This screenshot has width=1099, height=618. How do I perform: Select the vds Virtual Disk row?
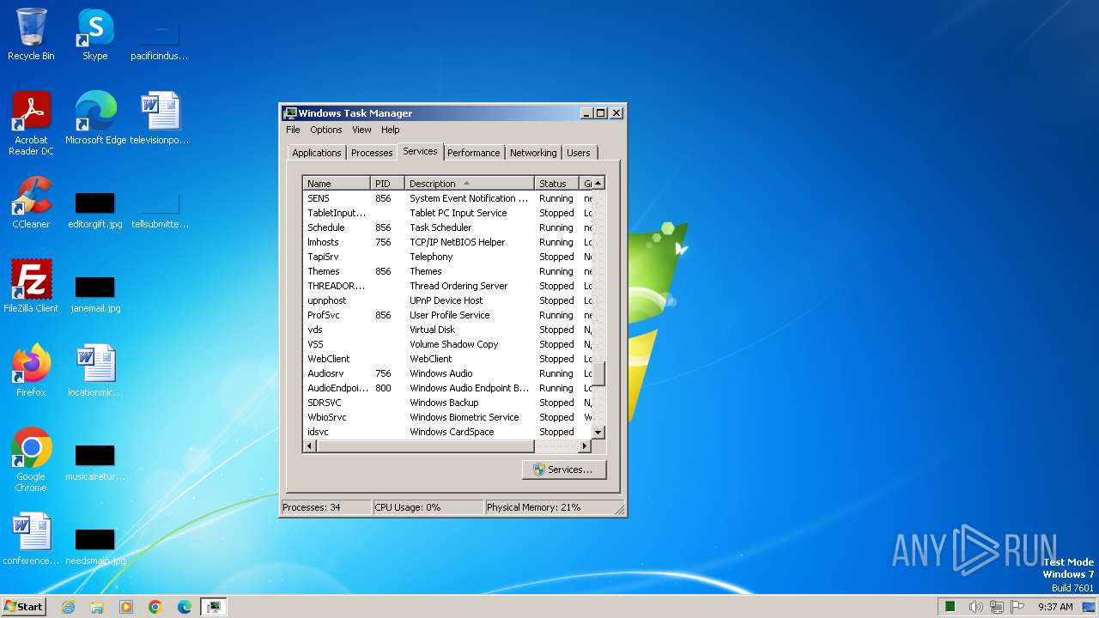point(447,330)
